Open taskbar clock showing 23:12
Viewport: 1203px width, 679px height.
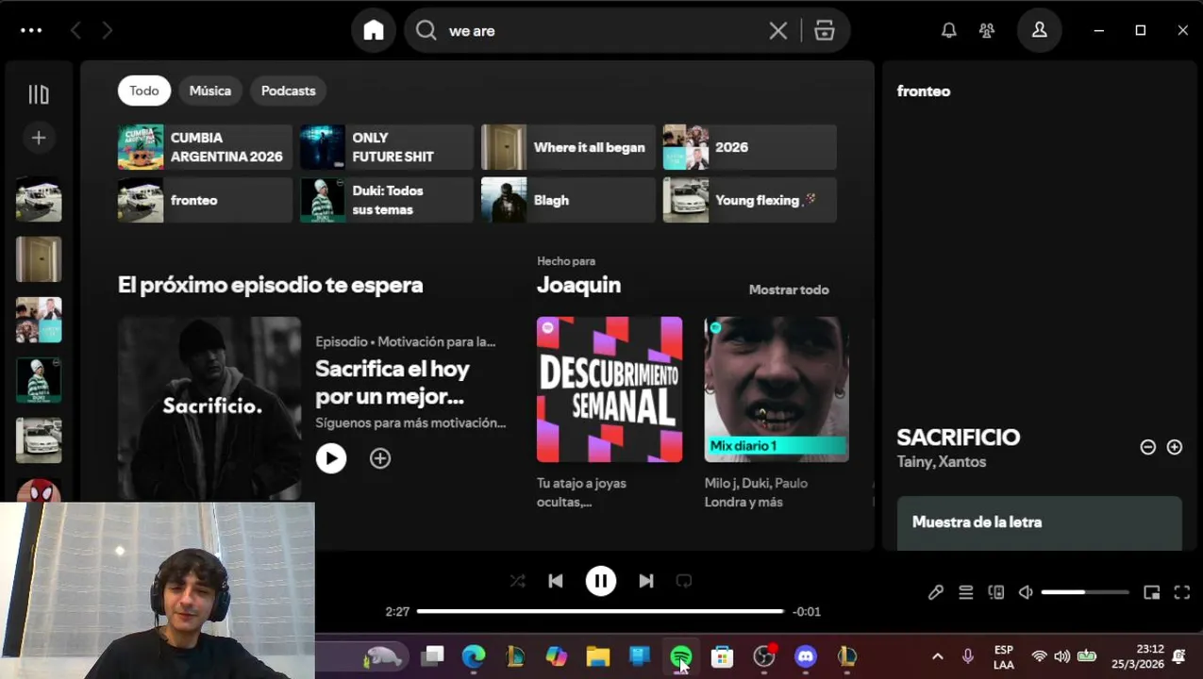point(1137,656)
